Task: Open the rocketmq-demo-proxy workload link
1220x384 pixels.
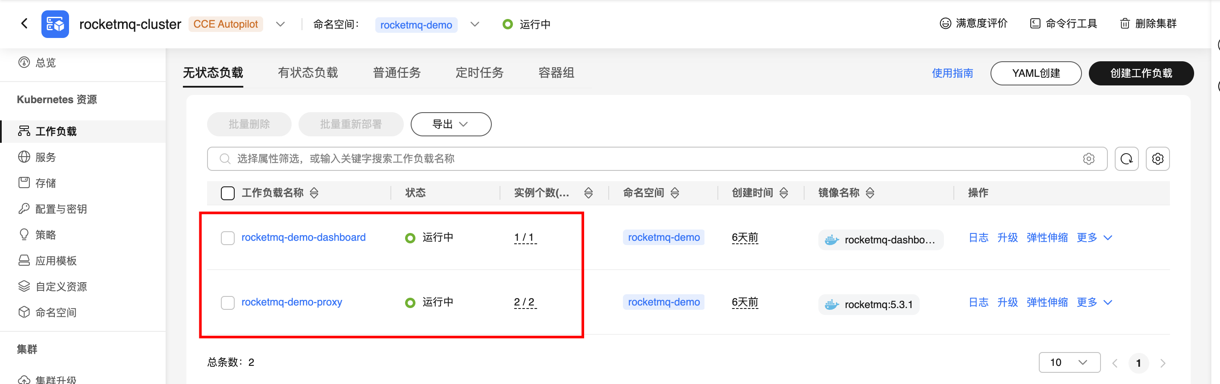Action: coord(292,302)
